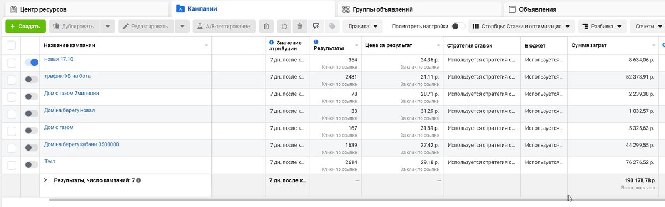The image size is (665, 207).
Task: Open the Разбивка dropdown
Action: (x=602, y=26)
